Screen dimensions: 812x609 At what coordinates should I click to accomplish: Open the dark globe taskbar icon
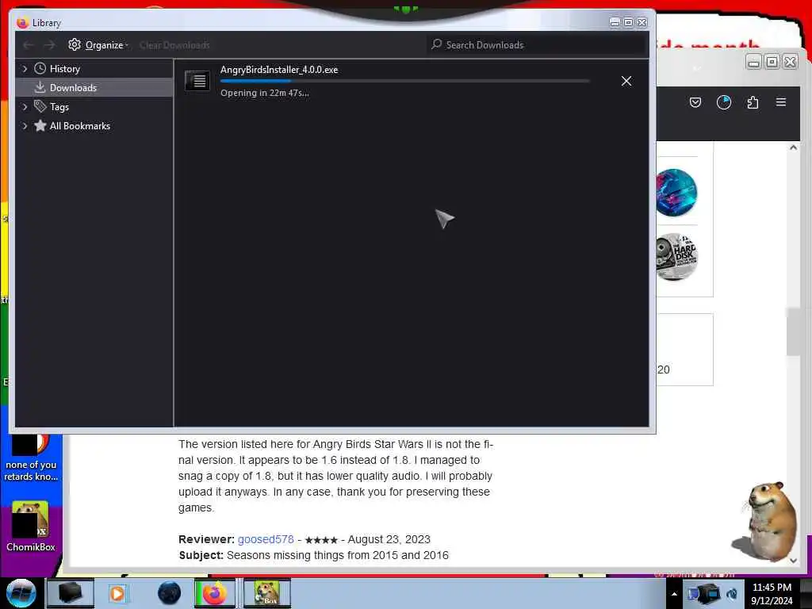click(x=169, y=593)
